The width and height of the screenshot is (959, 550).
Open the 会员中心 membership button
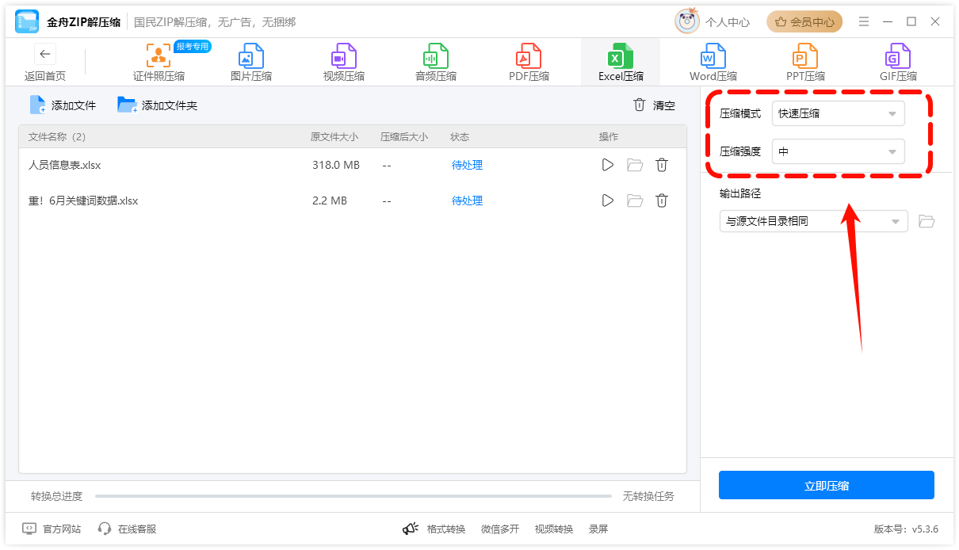[804, 21]
